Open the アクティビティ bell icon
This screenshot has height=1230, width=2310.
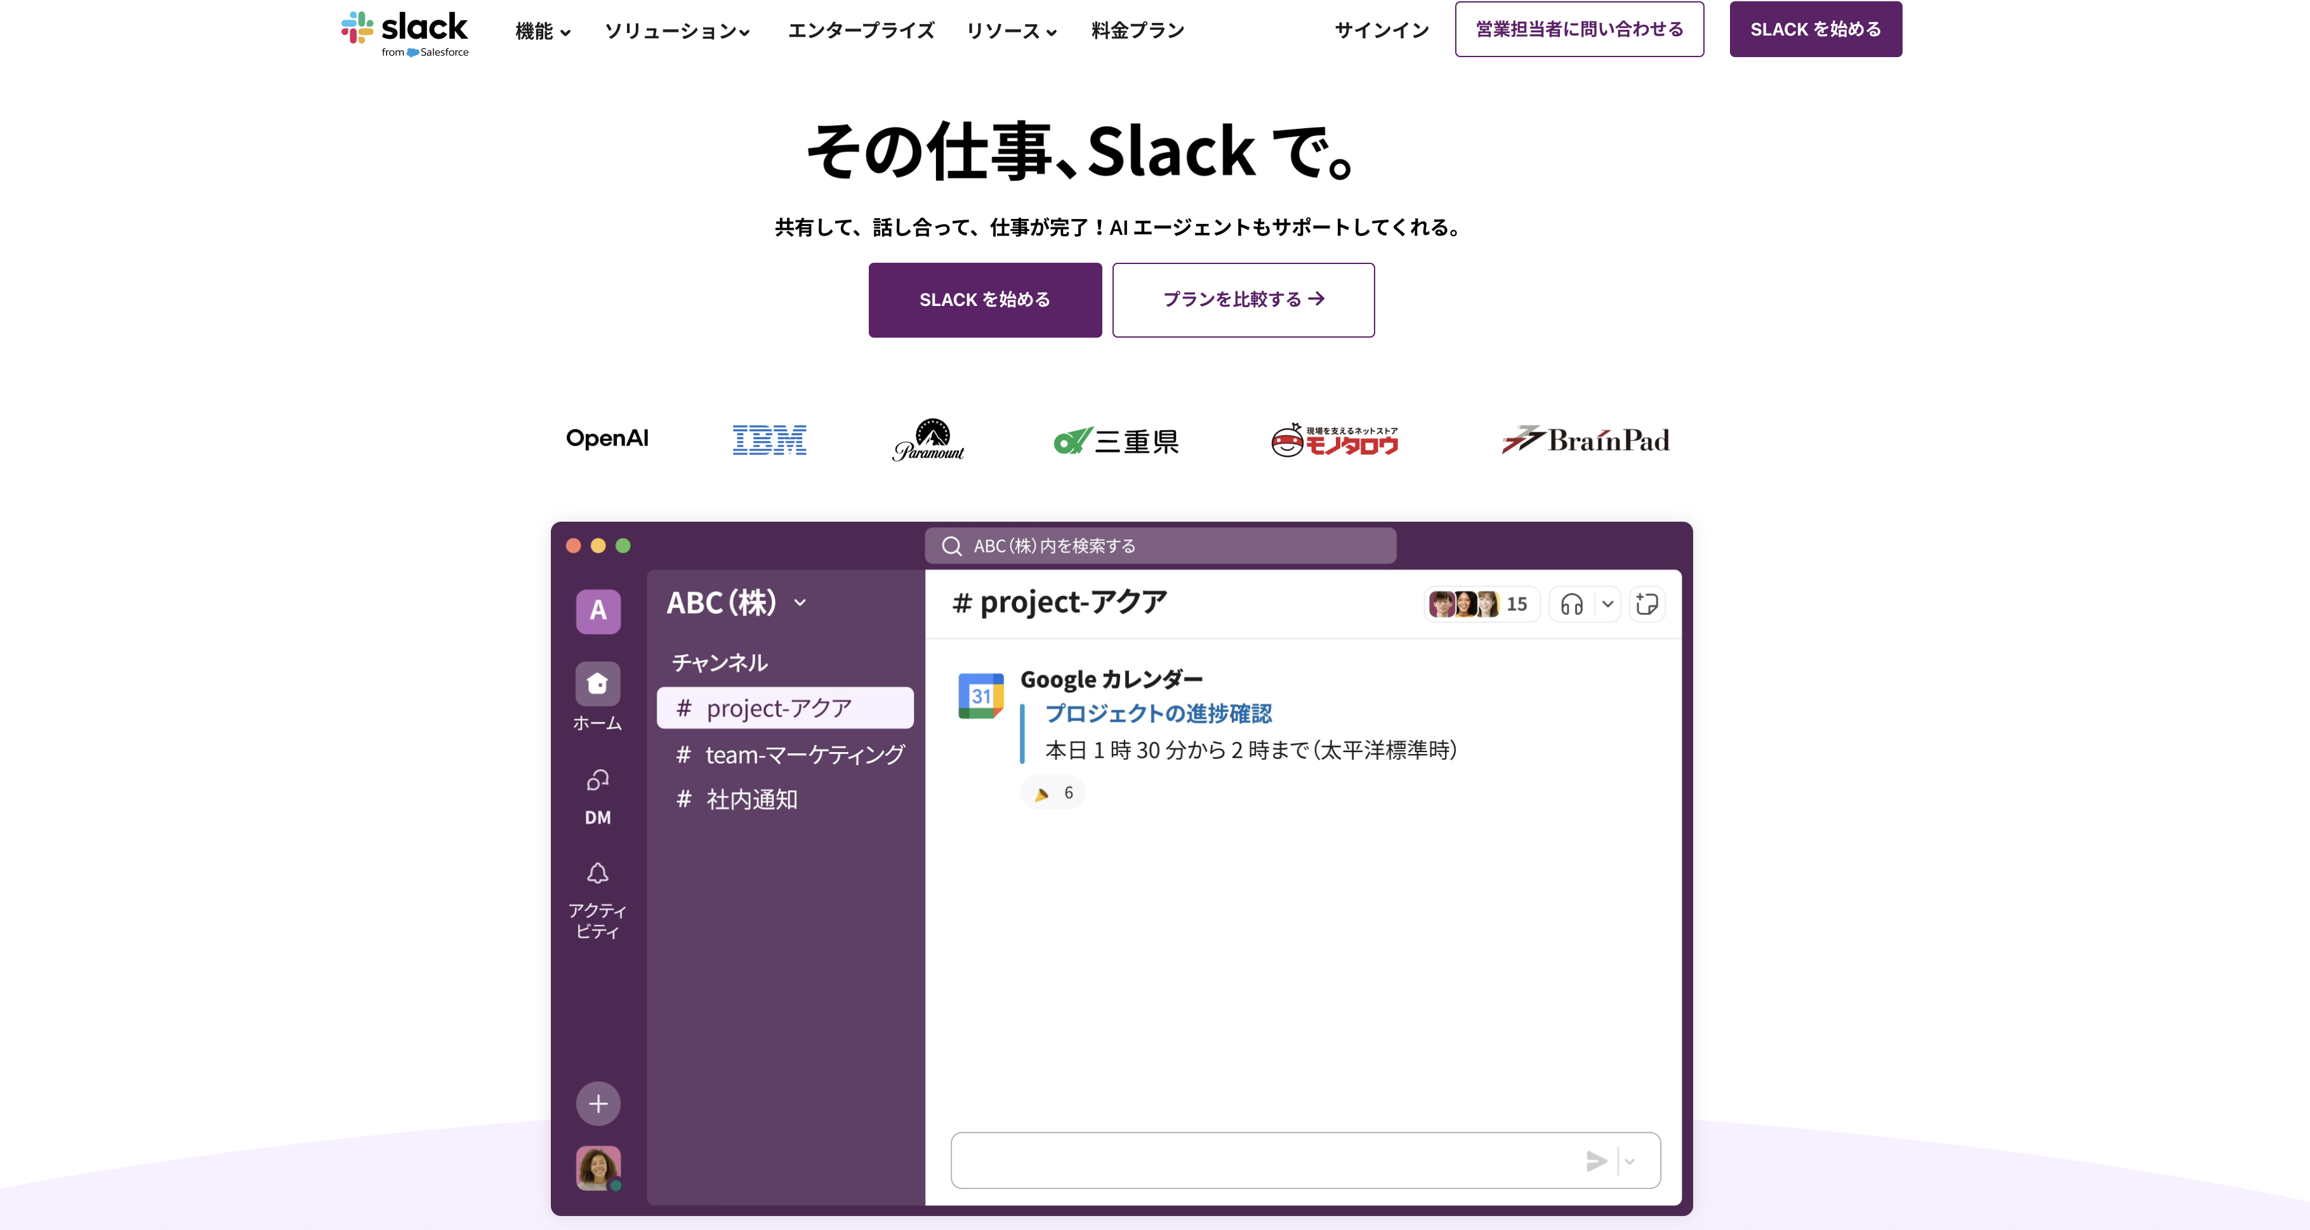[x=598, y=874]
